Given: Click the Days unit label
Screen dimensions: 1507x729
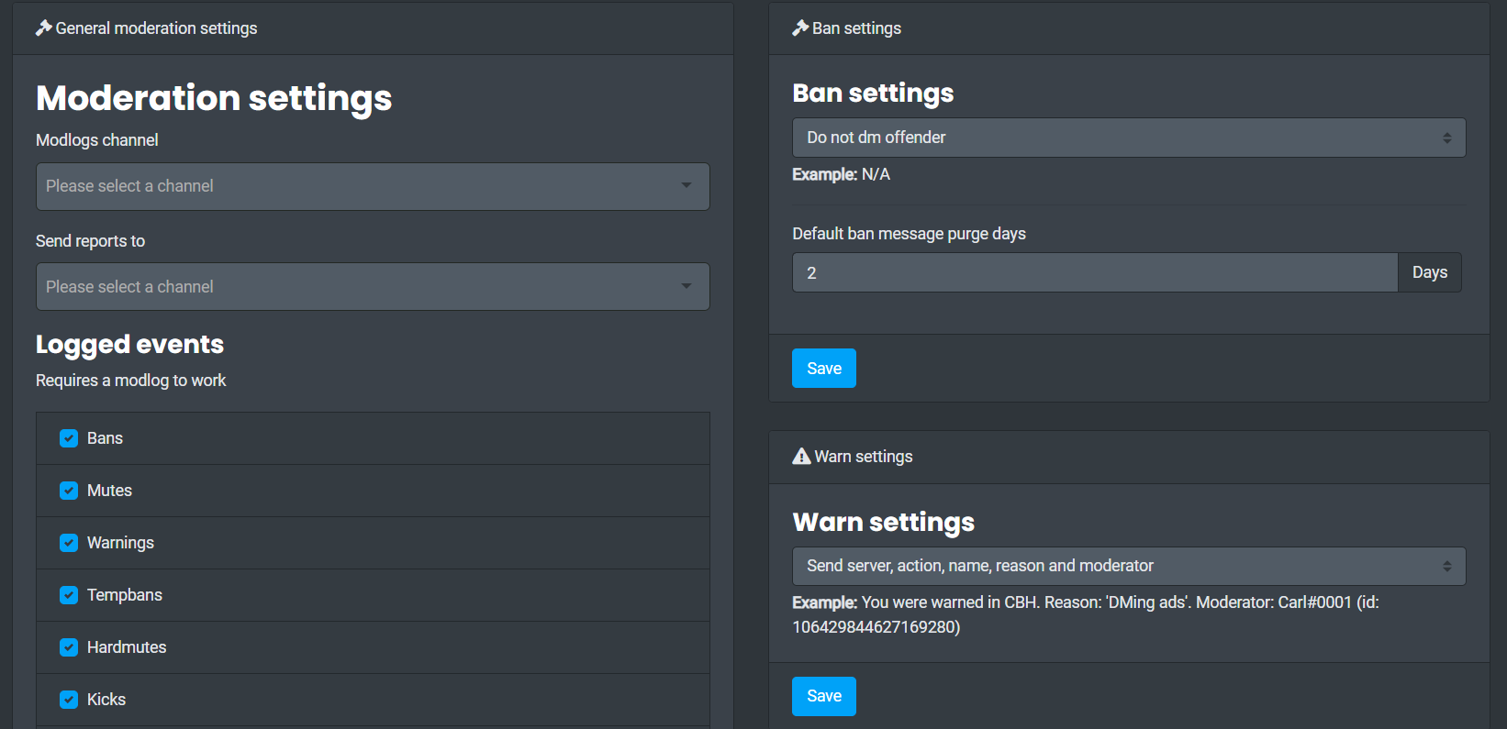Looking at the screenshot, I should (1430, 272).
